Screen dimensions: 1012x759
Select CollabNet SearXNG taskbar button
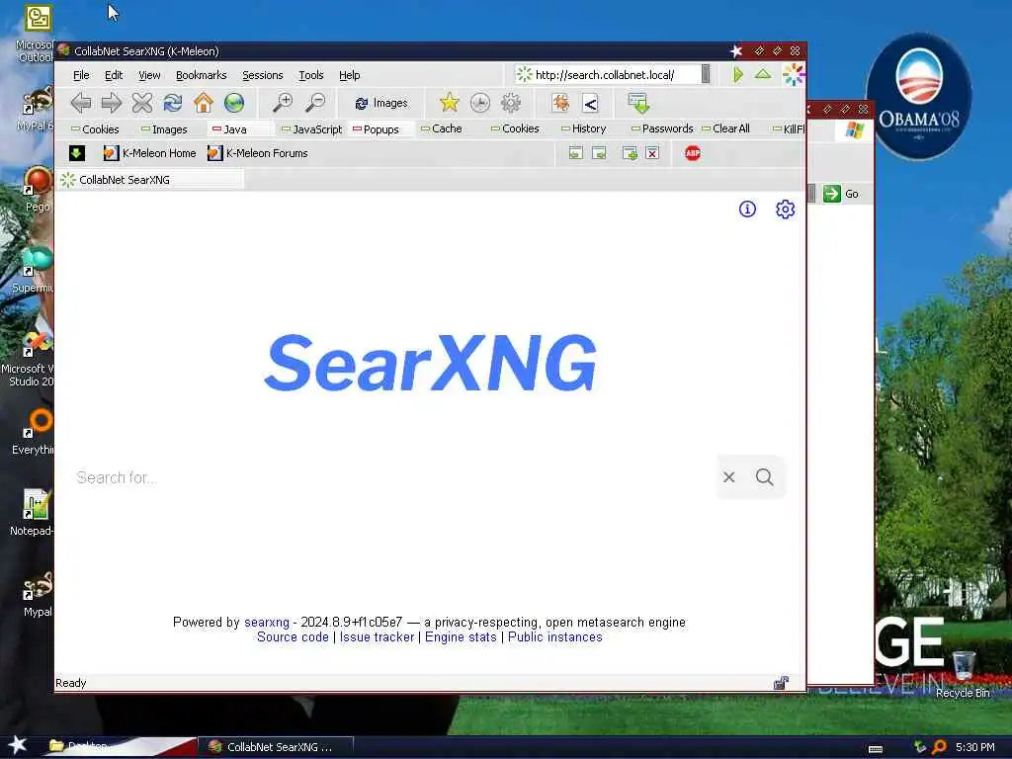pyautogui.click(x=276, y=747)
